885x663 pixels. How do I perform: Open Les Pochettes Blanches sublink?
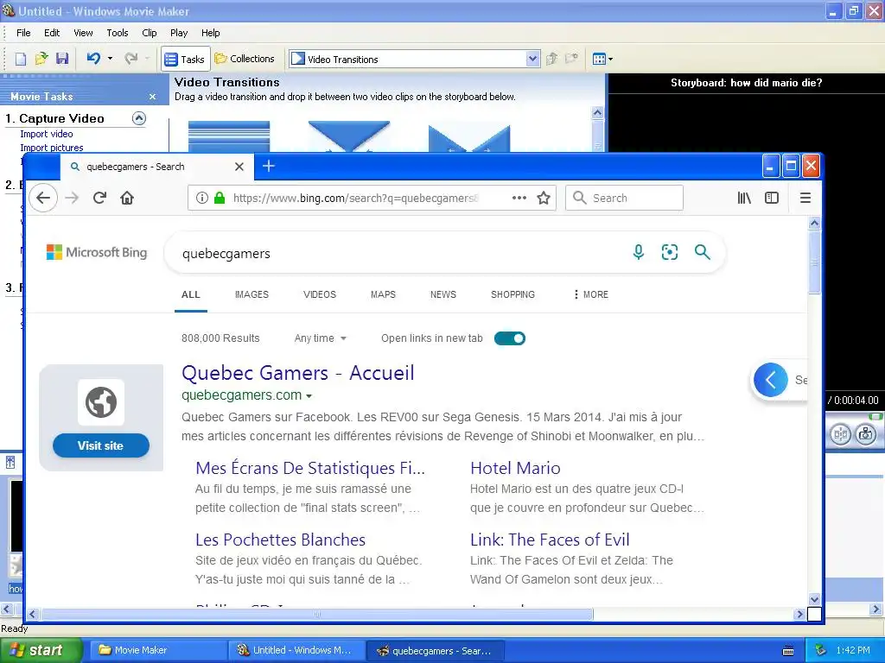click(x=281, y=540)
